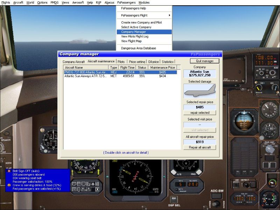The height and width of the screenshot is (210, 280).
Task: Choose Select Active Company entry
Action: 144,27
